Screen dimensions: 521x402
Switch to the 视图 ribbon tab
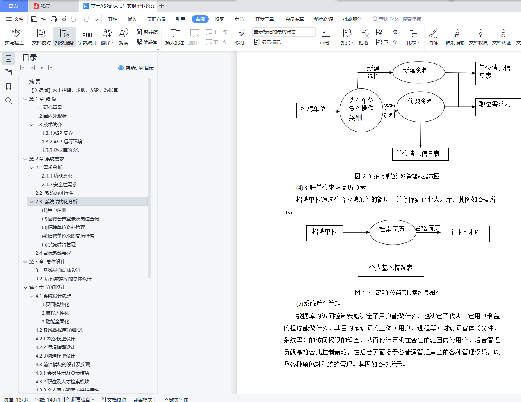[x=220, y=19]
